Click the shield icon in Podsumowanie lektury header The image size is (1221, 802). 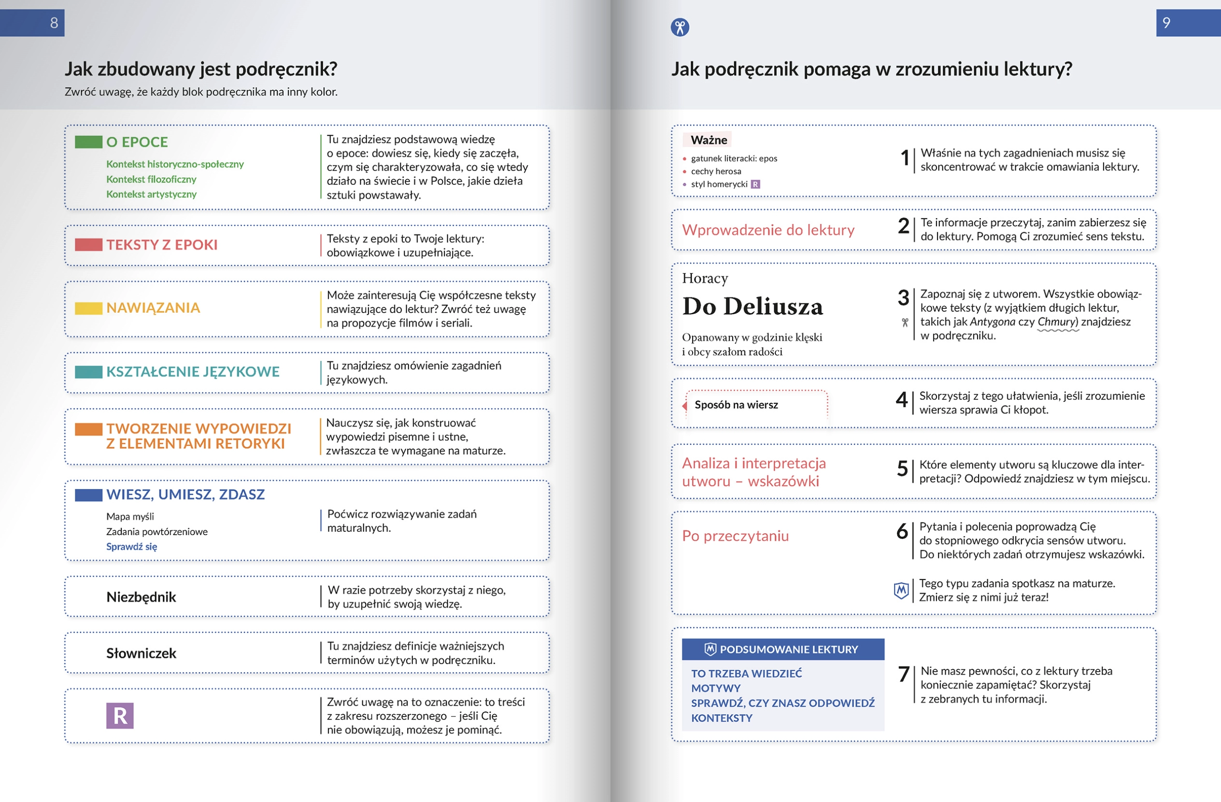click(x=710, y=650)
